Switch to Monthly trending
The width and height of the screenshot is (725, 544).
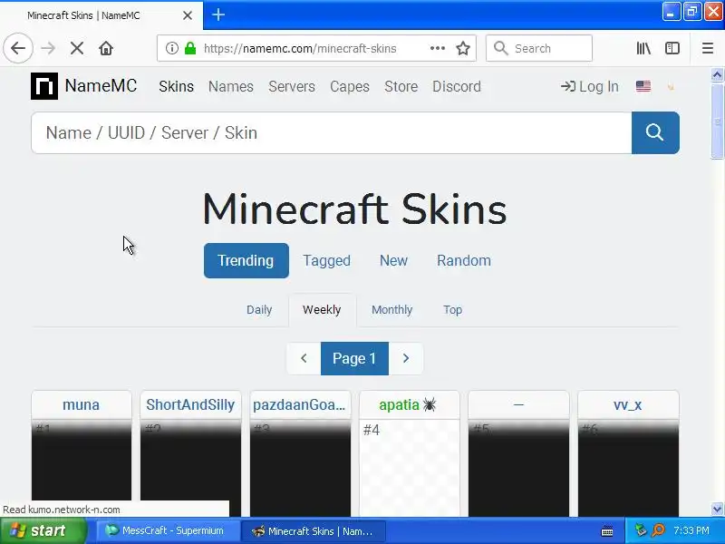click(x=391, y=309)
